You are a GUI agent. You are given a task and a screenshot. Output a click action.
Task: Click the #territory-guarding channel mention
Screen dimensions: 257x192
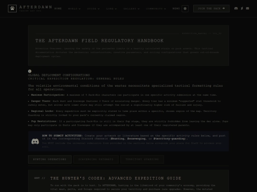pos(169,138)
